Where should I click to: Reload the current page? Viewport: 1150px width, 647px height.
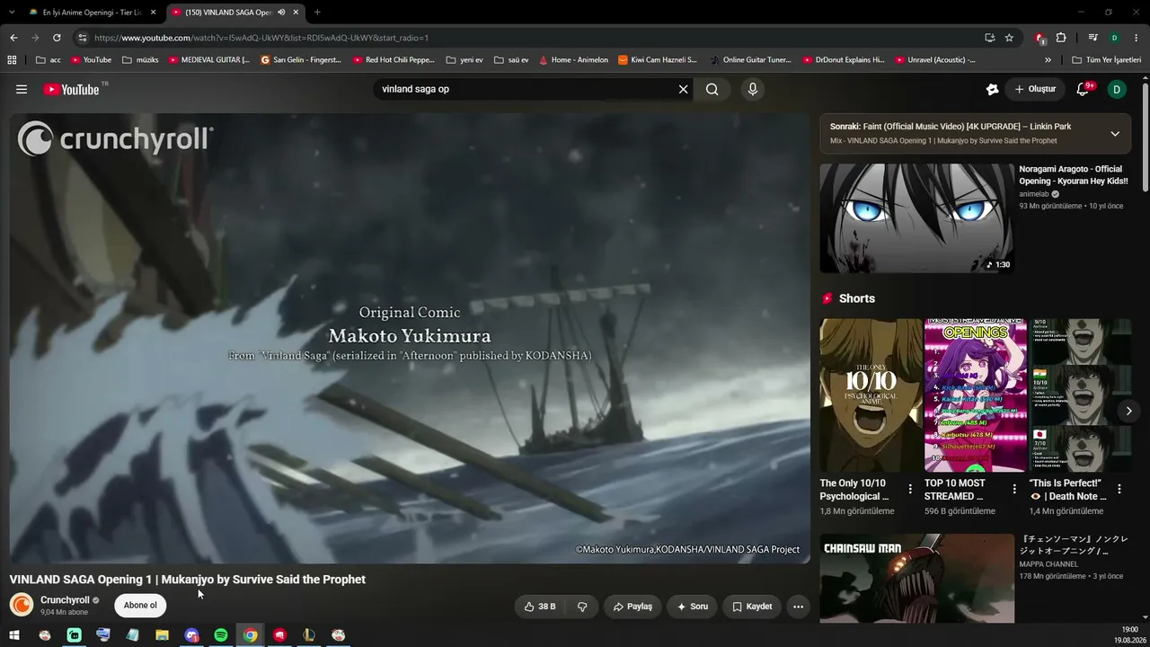[57, 38]
